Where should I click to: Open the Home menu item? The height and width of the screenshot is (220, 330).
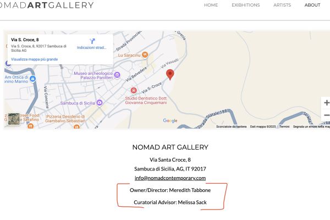(211, 5)
